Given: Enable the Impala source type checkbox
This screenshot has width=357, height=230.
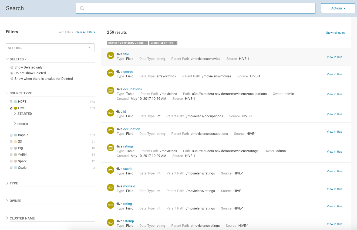Looking at the screenshot, I should [x=11, y=135].
